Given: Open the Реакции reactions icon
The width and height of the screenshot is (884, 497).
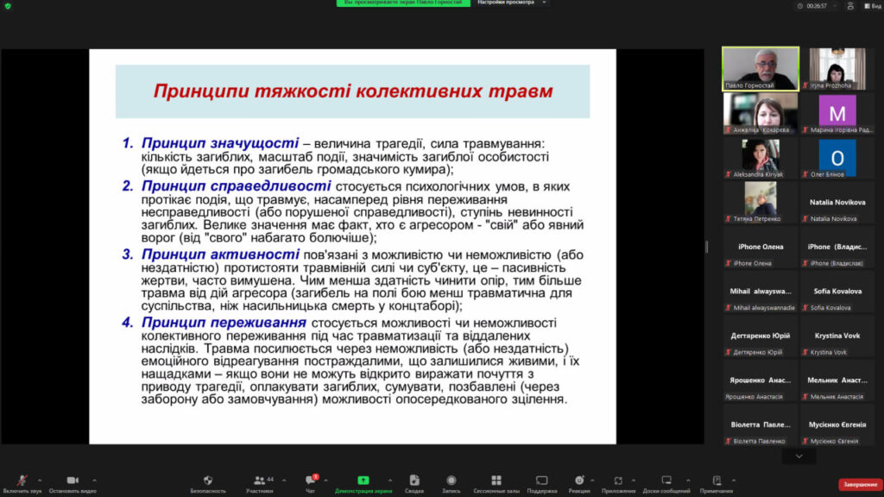Looking at the screenshot, I should 579,481.
